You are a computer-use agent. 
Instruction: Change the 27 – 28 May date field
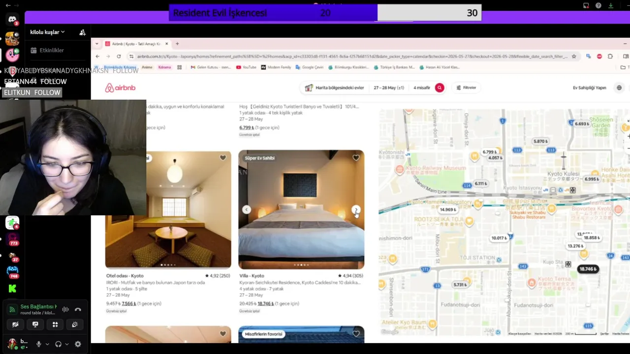tap(388, 88)
